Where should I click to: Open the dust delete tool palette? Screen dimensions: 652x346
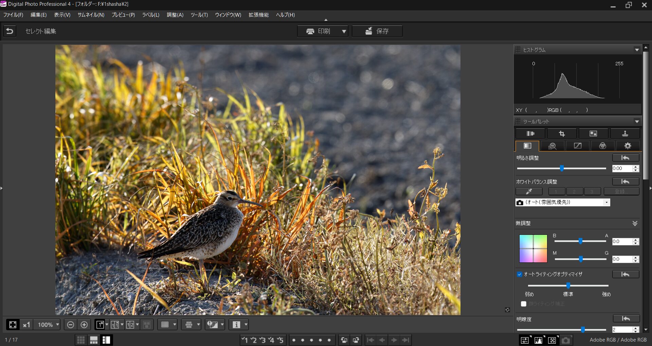coord(593,134)
